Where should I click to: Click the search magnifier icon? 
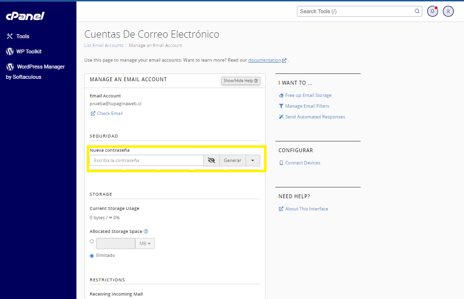pos(417,11)
